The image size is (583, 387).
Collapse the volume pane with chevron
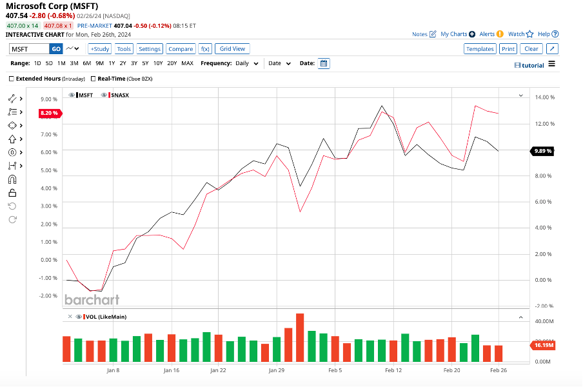pos(520,317)
